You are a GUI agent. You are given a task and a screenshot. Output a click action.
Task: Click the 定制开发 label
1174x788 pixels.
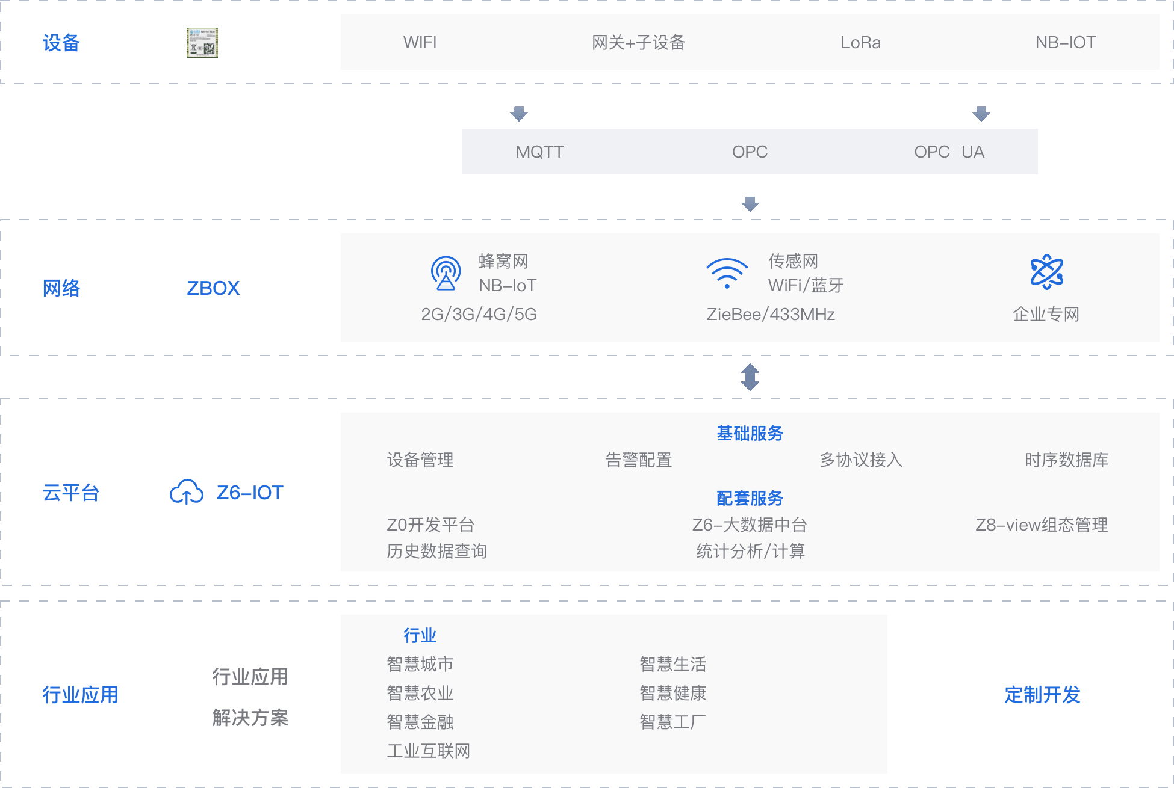[1043, 695]
